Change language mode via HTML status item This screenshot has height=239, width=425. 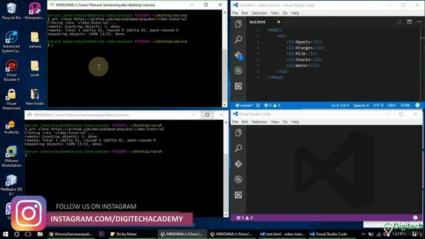tap(405, 105)
